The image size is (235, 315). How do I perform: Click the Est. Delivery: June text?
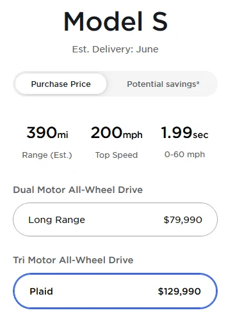point(115,49)
